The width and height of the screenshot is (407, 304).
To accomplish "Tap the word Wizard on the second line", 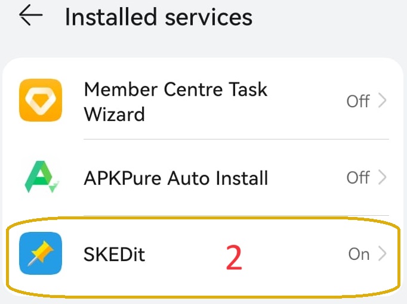I will tap(115, 114).
